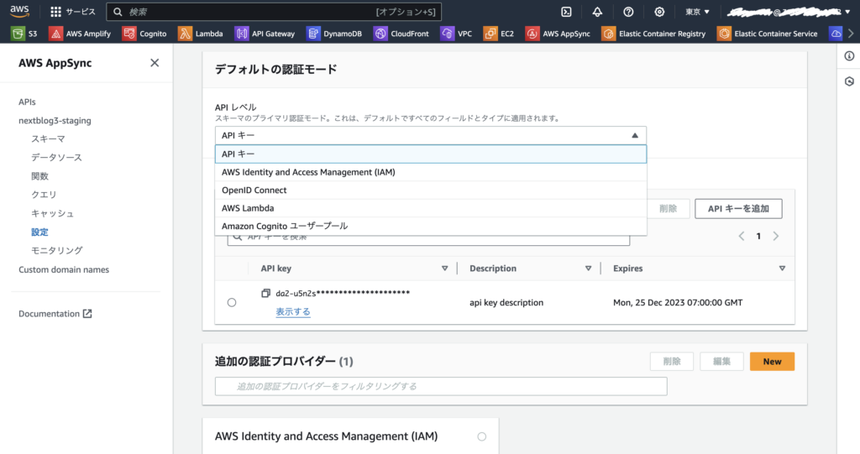Copy the da2-u5n2s API key
This screenshot has height=454, width=860.
pos(266,294)
